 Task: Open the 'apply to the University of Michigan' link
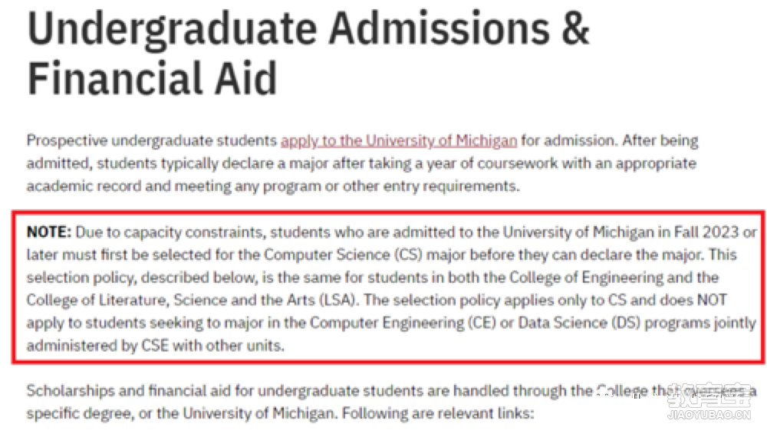tap(399, 141)
